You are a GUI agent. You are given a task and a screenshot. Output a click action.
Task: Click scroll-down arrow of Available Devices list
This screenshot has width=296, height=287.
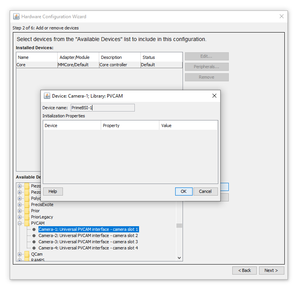(179, 258)
